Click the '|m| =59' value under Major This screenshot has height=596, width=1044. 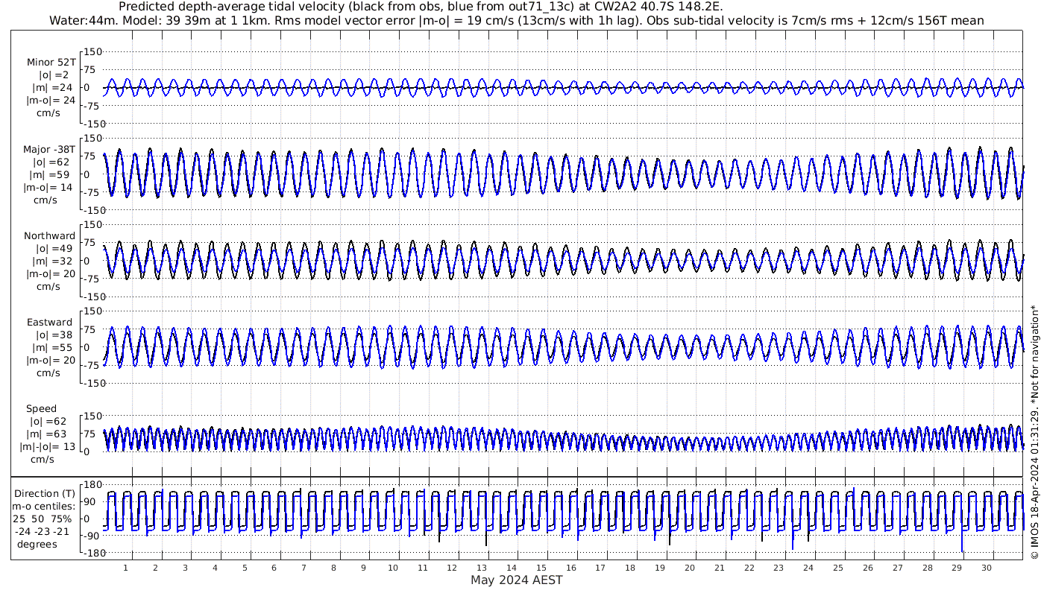tap(50, 175)
